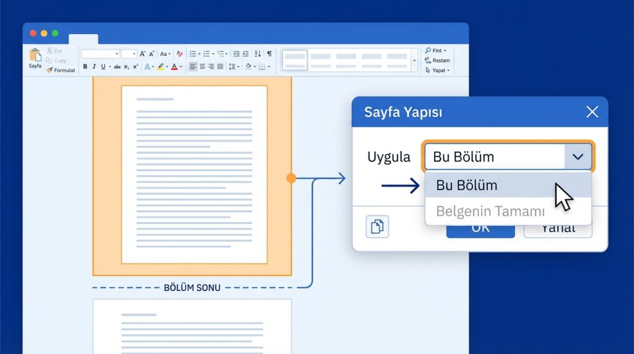The width and height of the screenshot is (634, 354).
Task: Open the Yapat select dropdown
Action: point(438,71)
